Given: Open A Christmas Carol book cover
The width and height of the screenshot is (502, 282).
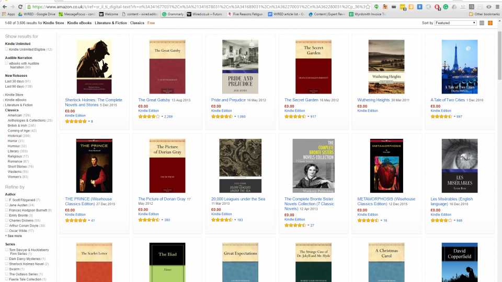Looking at the screenshot, I should point(386,262).
